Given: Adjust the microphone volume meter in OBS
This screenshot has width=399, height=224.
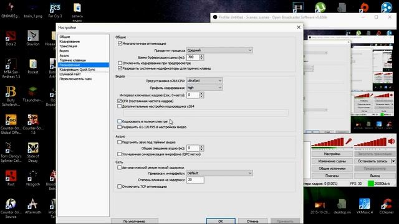Looking at the screenshot, I should point(327,142).
